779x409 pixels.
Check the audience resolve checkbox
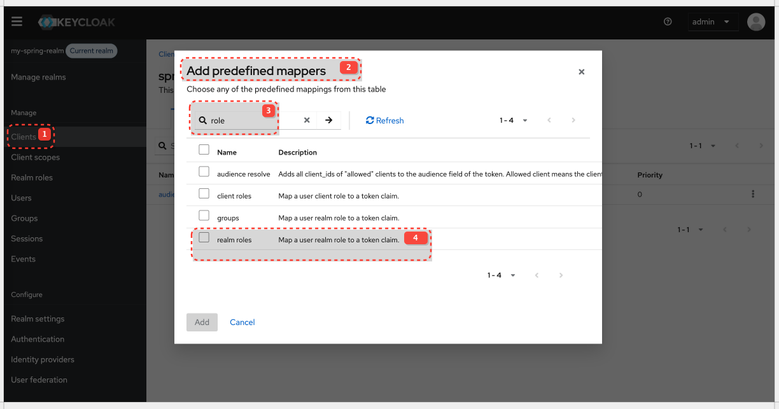click(x=204, y=171)
